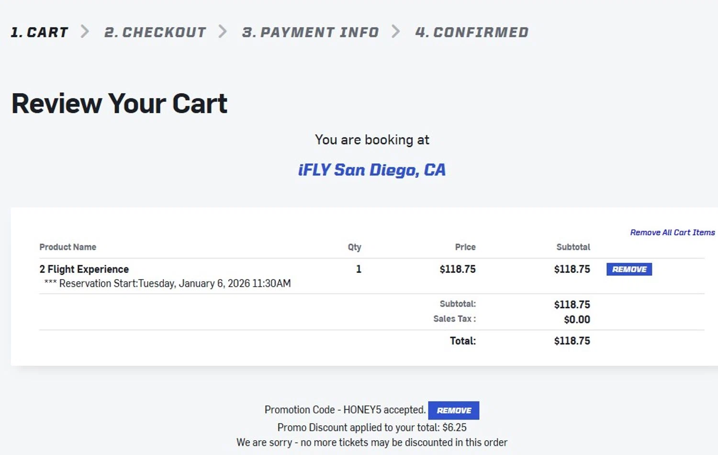This screenshot has width=718, height=455.
Task: Go to the 2. CHECKOUT step
Action: (x=155, y=32)
